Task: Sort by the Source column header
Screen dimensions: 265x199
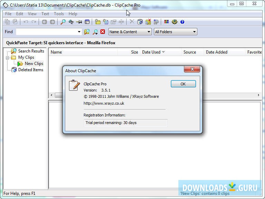Action: [x=192, y=52]
